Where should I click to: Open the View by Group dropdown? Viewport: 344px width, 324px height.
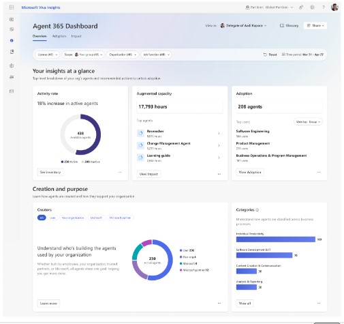point(308,122)
